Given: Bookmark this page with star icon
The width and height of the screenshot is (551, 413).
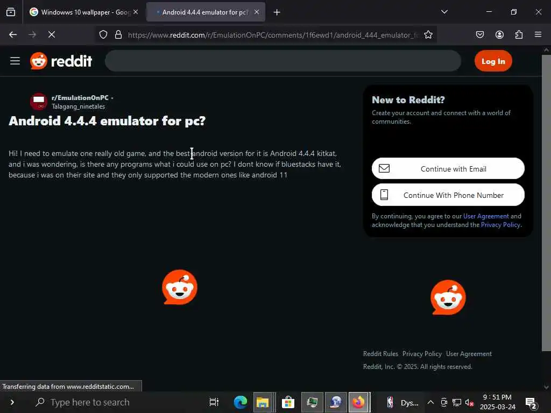Looking at the screenshot, I should click(428, 35).
